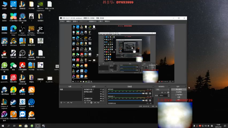Open 场景集合(S) menu in OBS

click(93, 21)
